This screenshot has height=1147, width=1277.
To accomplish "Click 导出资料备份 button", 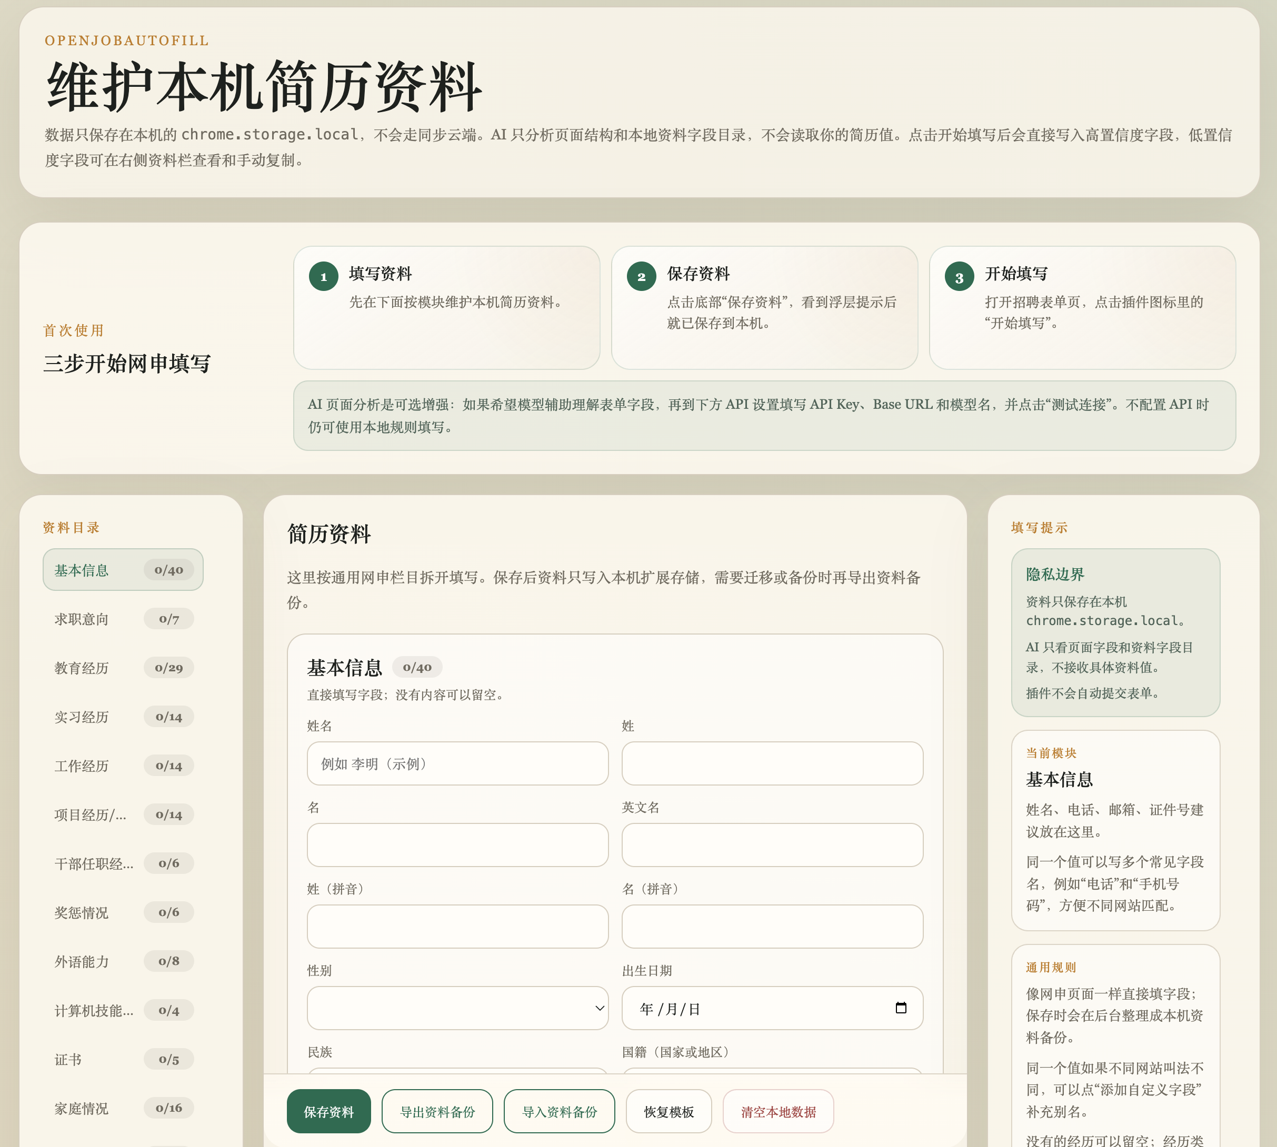I will pos(437,1111).
